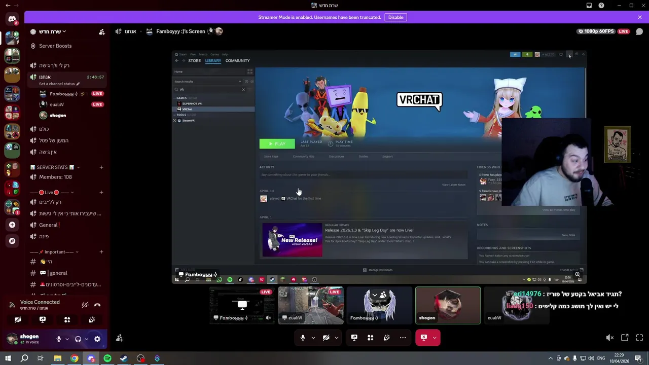Screen dimensions: 649x365
Task: Collapse the Live category
Action: pos(52,192)
